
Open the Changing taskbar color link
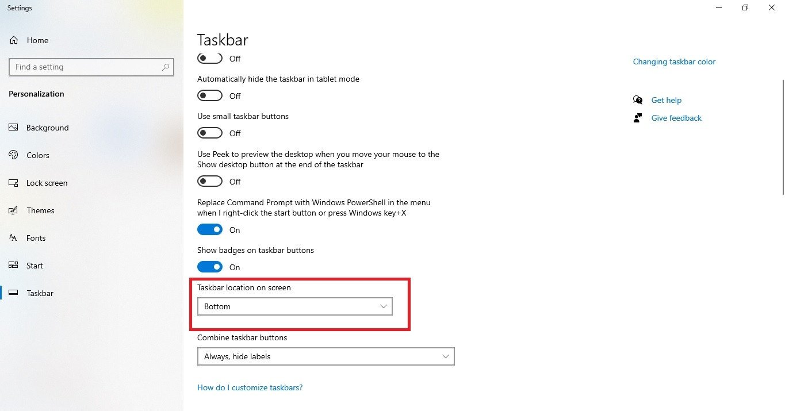tap(673, 62)
